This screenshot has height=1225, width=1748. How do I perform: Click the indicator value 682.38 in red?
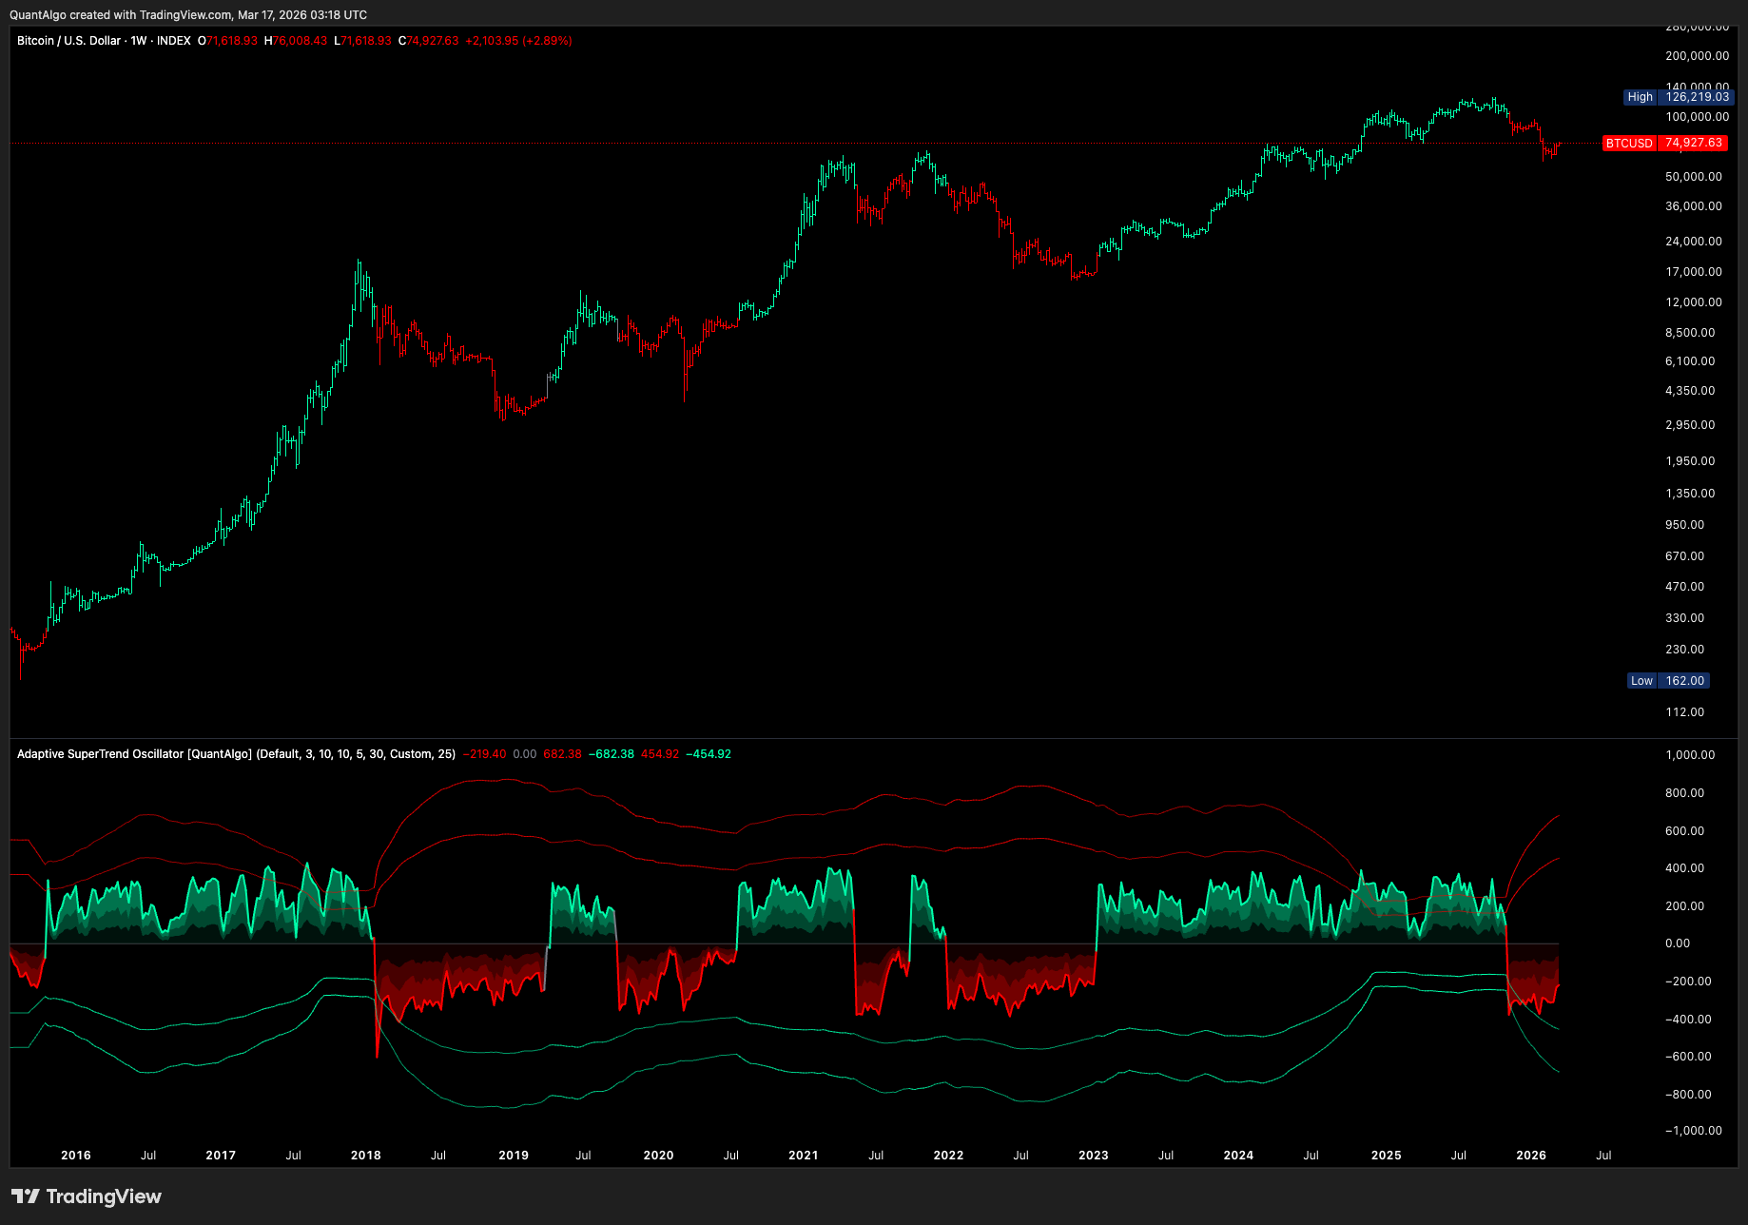click(x=562, y=754)
